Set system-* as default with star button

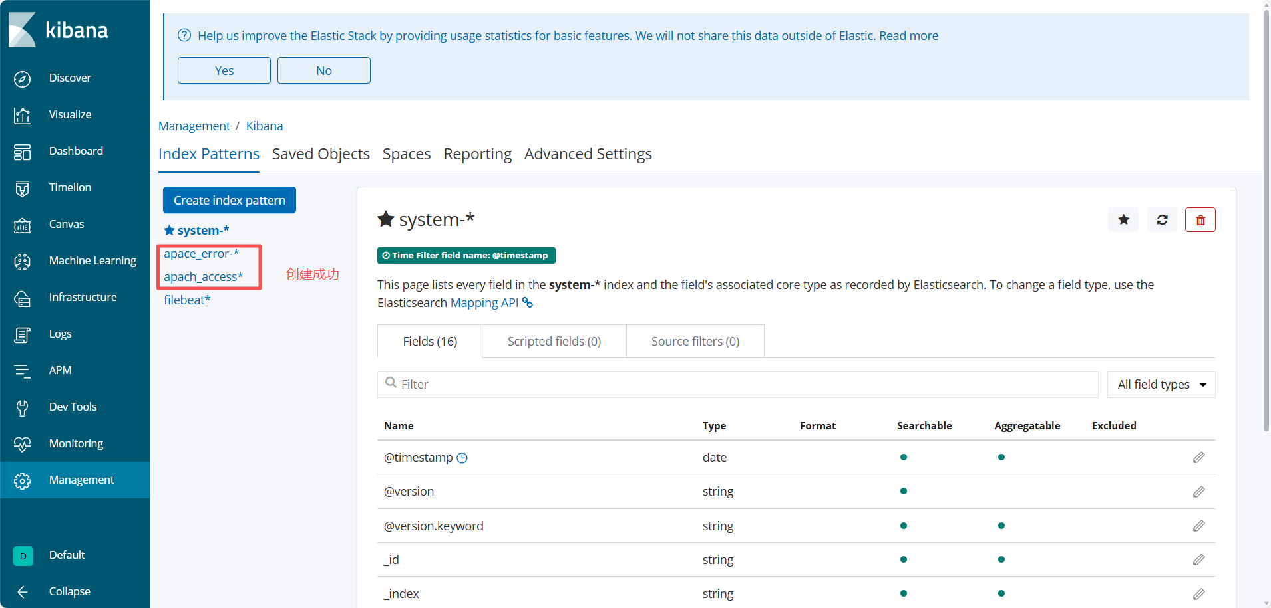pyautogui.click(x=1123, y=220)
